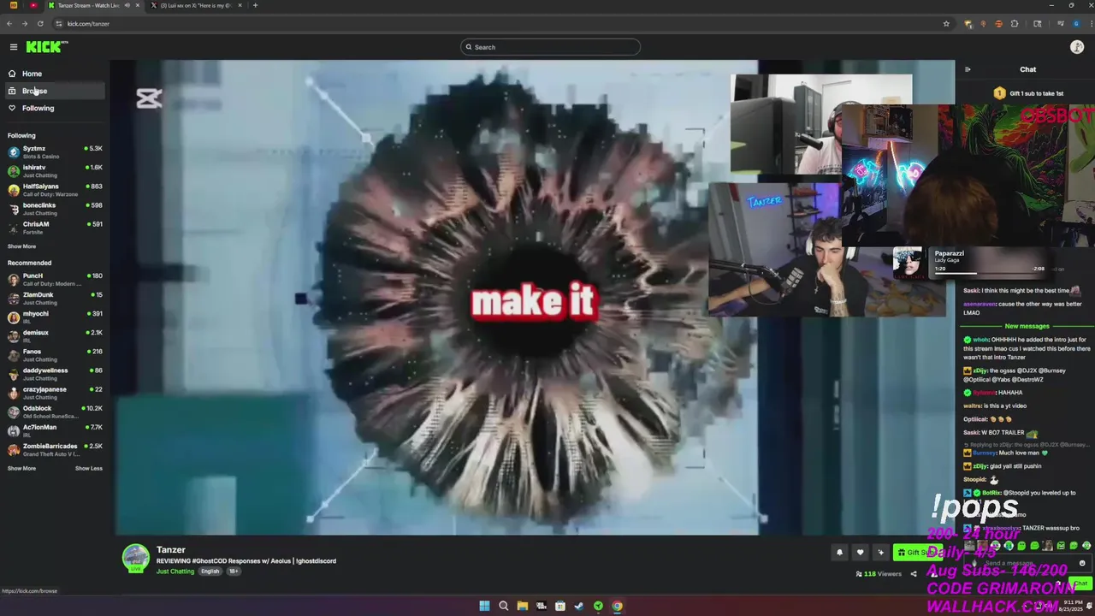Viewport: 1095px width, 616px height.
Task: Open crazyjapanese recommended channel
Action: (x=55, y=393)
